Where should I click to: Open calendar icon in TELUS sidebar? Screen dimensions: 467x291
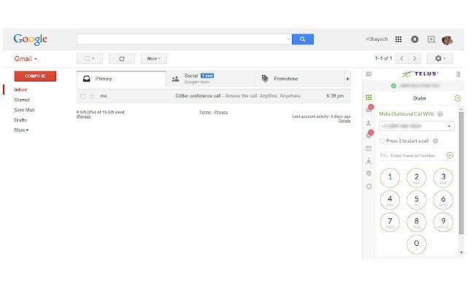[x=368, y=148]
